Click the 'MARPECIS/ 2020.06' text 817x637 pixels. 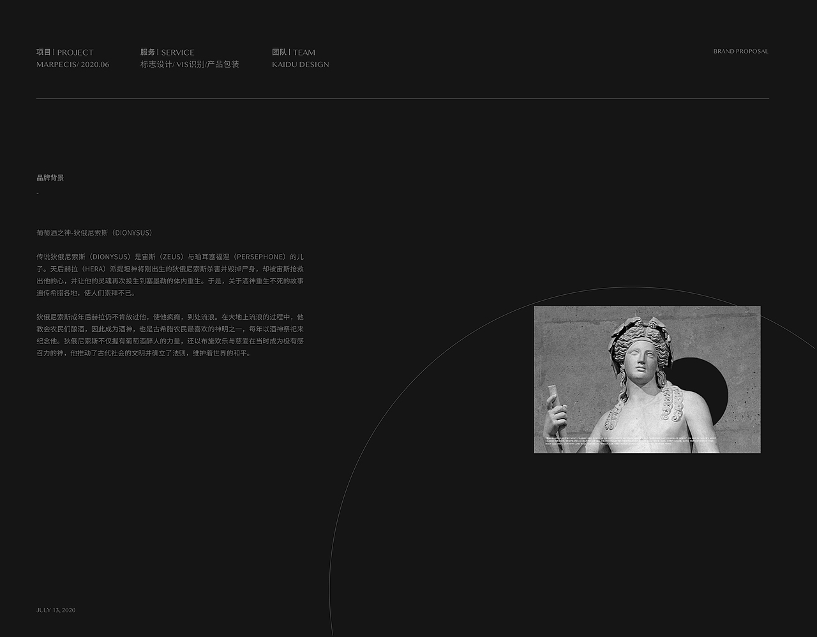[73, 64]
